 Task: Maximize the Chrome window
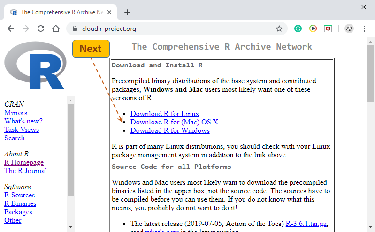tap(342, 7)
